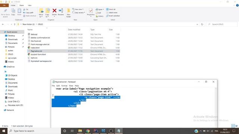The image size is (239, 134).
Task: Open the File tab in Explorer
Action: (4, 5)
